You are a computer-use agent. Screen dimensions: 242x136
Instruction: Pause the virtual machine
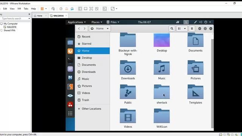pos(42,9)
